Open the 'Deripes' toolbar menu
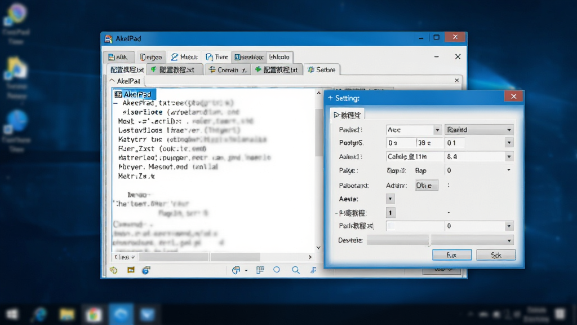Image resolution: width=577 pixels, height=325 pixels. pyautogui.click(x=150, y=57)
